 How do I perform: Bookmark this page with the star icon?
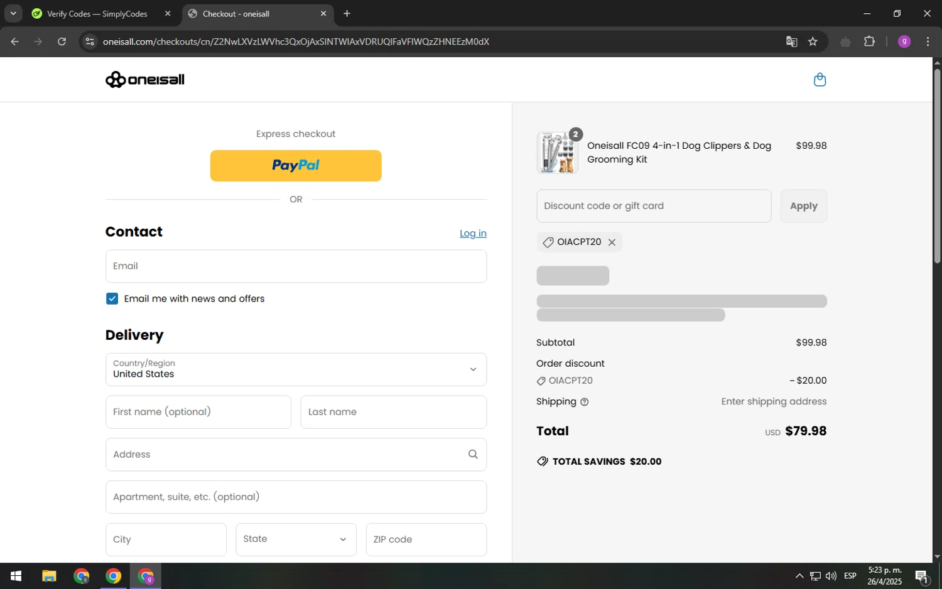(813, 41)
